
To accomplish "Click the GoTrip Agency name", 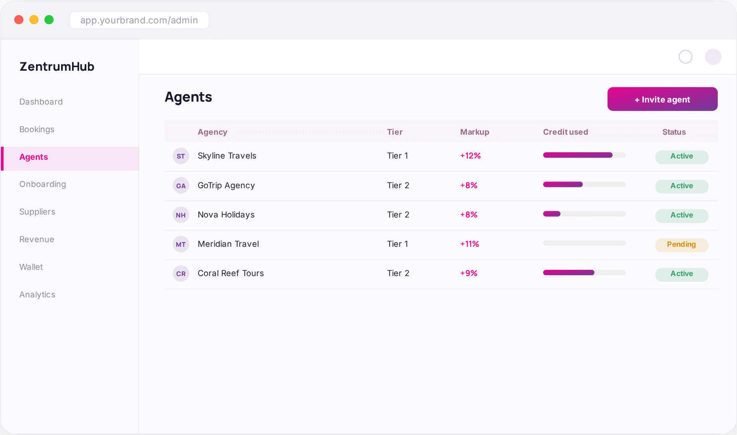I will click(x=226, y=186).
